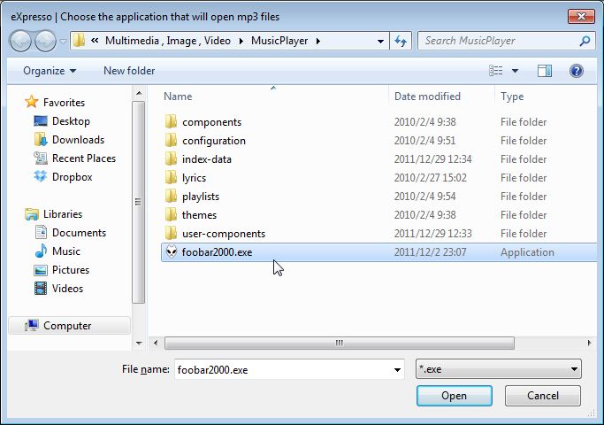Image resolution: width=604 pixels, height=425 pixels.
Task: Click the Open button
Action: [455, 396]
